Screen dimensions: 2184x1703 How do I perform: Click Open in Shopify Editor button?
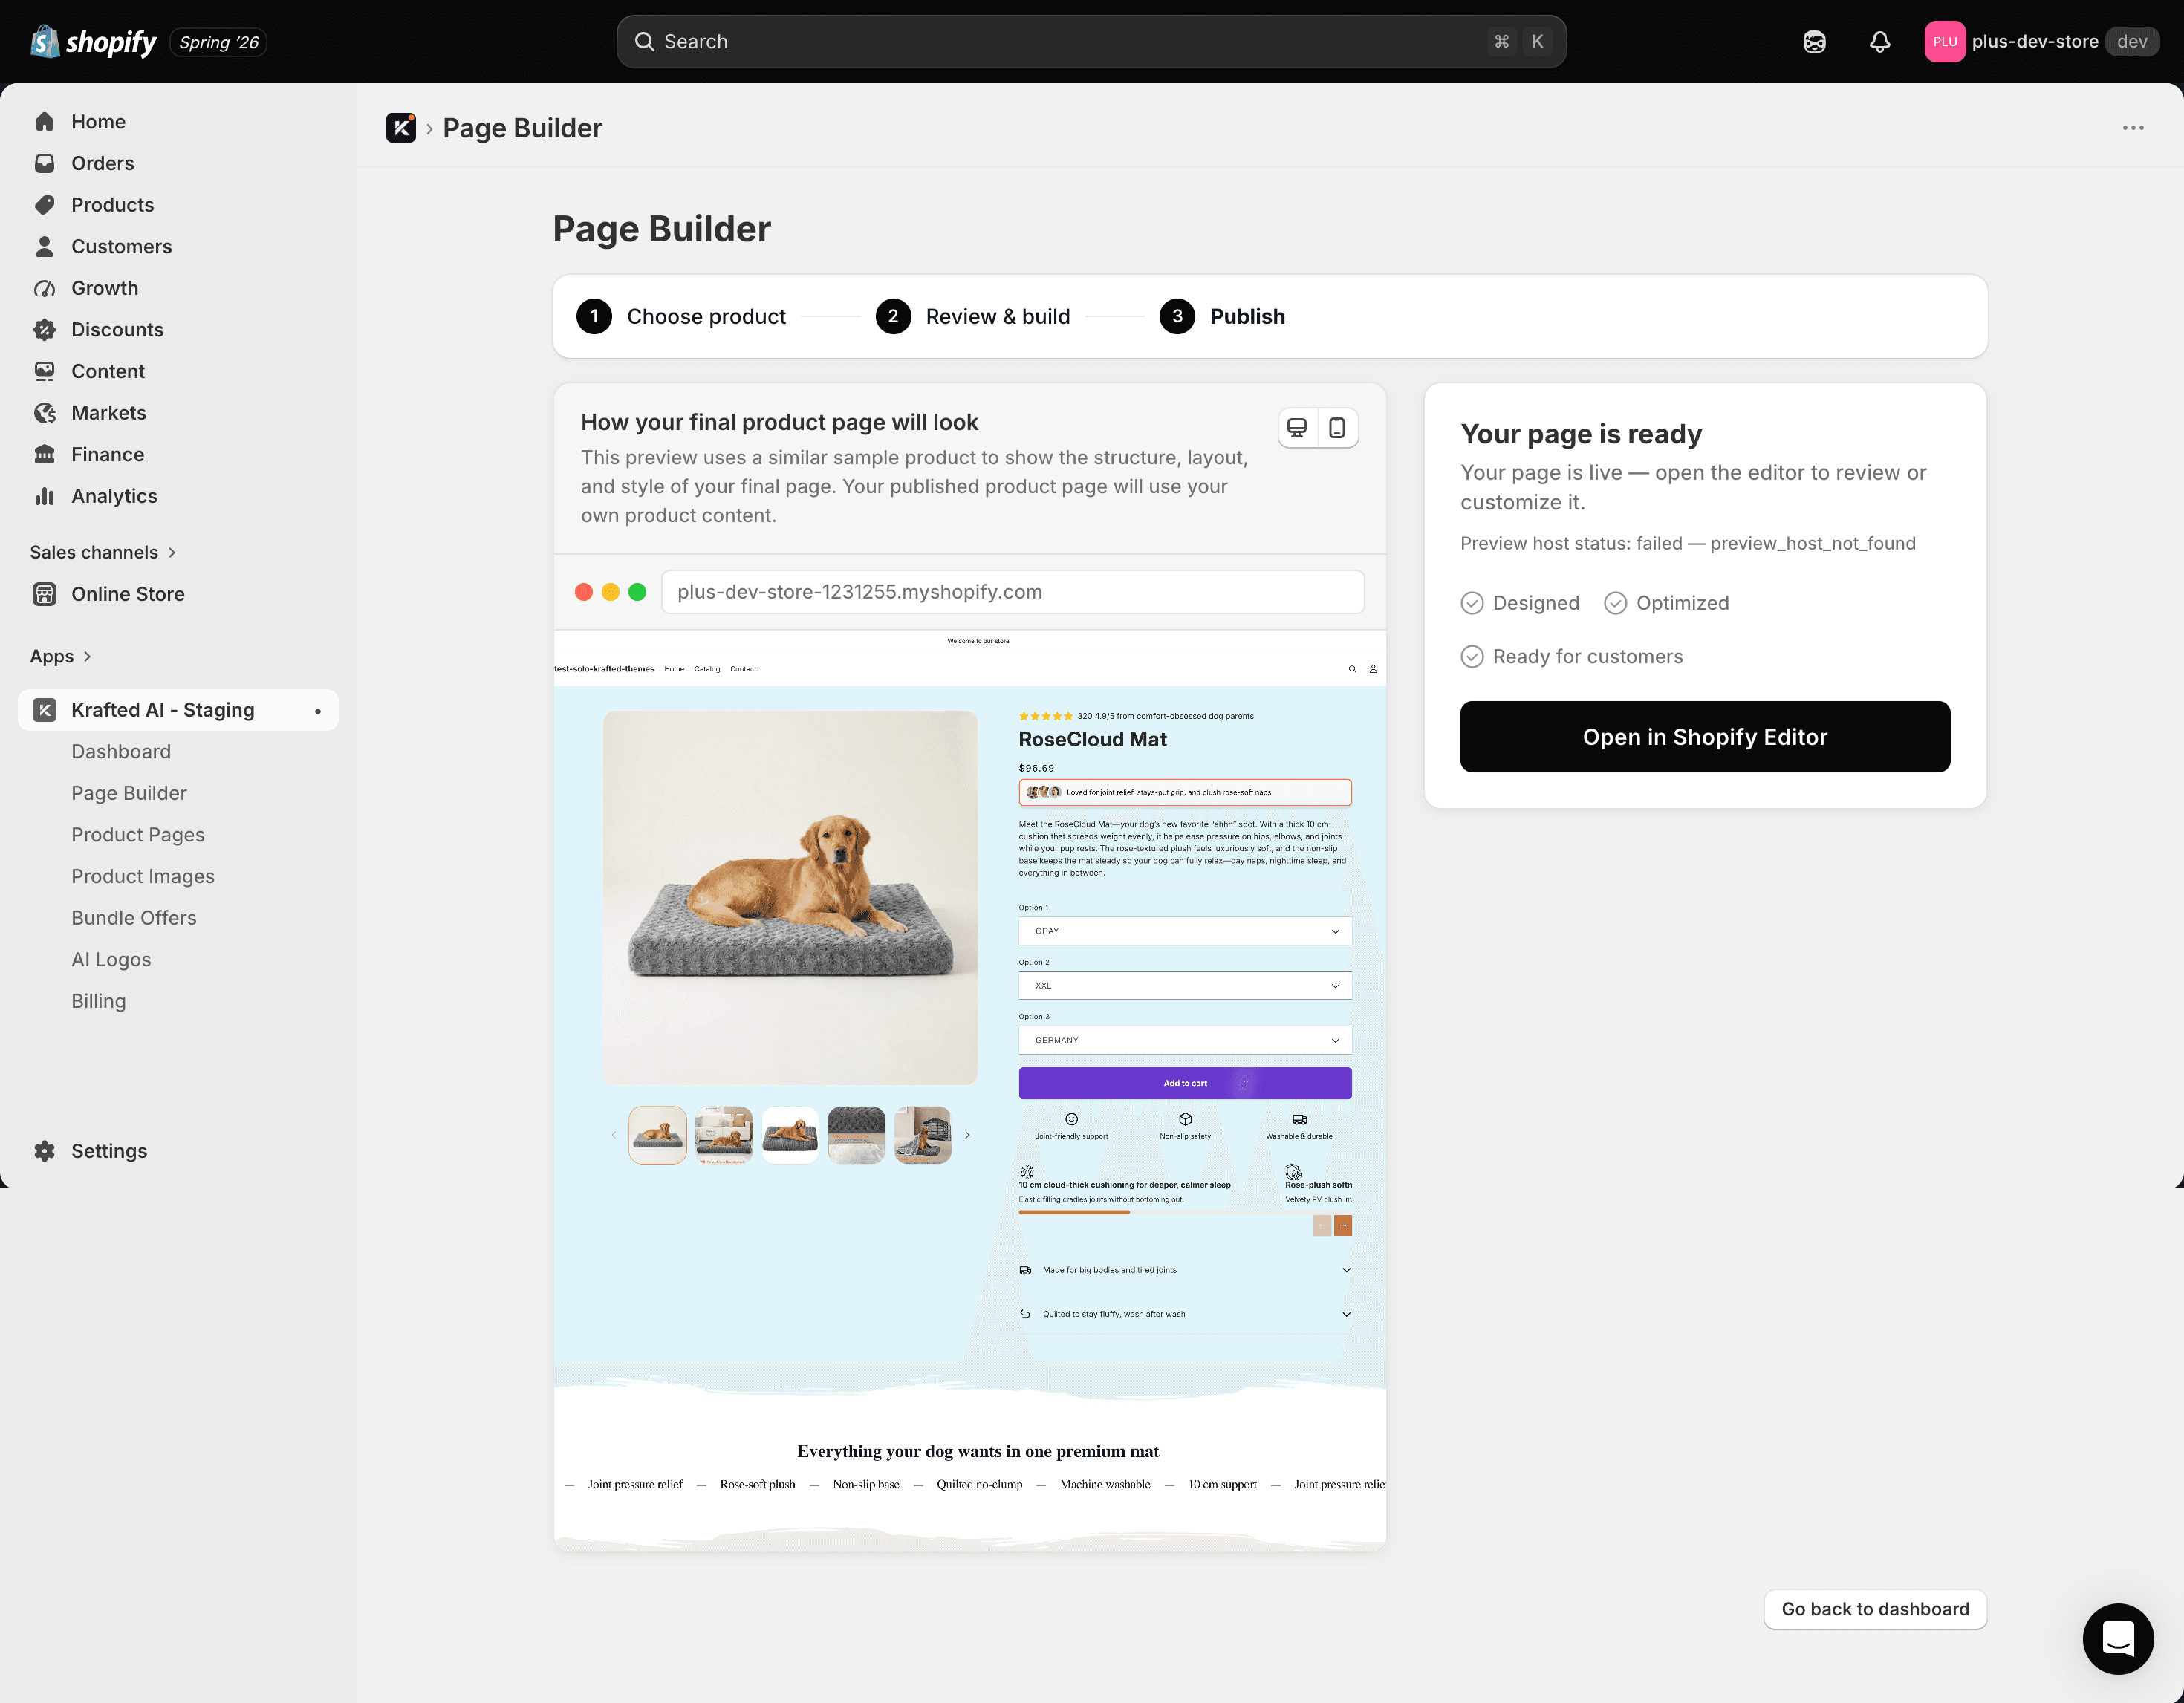coord(1704,737)
